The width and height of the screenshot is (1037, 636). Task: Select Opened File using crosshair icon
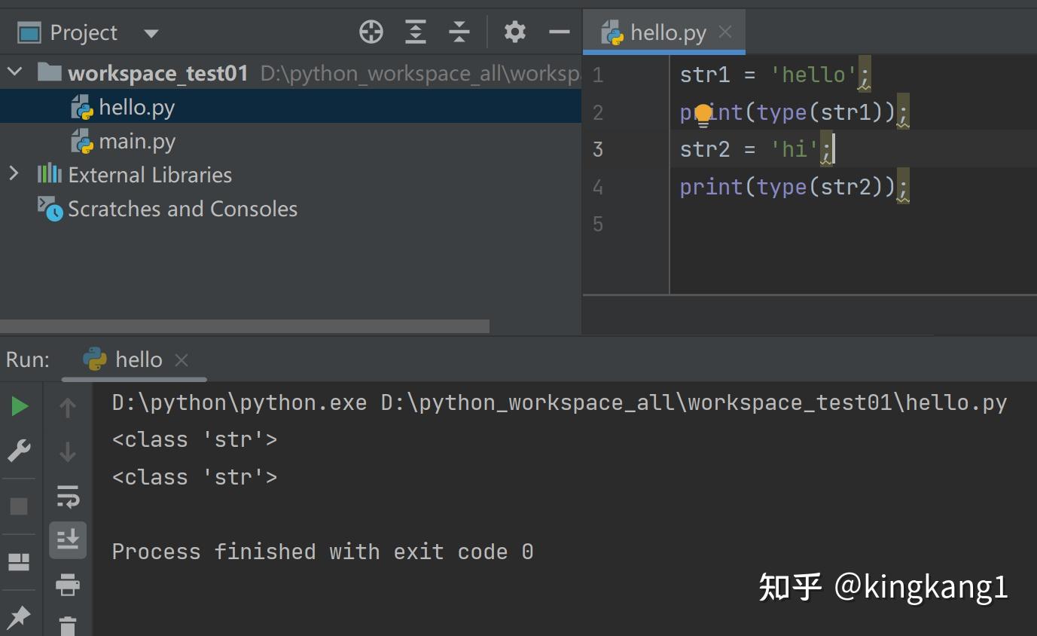pos(371,32)
